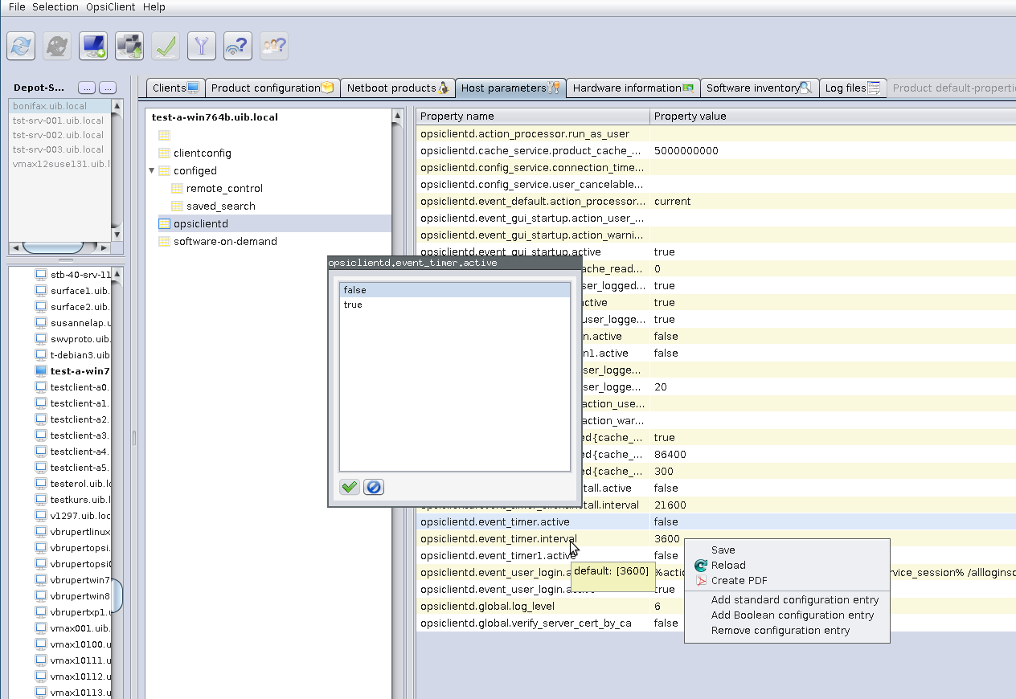Open the Log files tab

853,88
